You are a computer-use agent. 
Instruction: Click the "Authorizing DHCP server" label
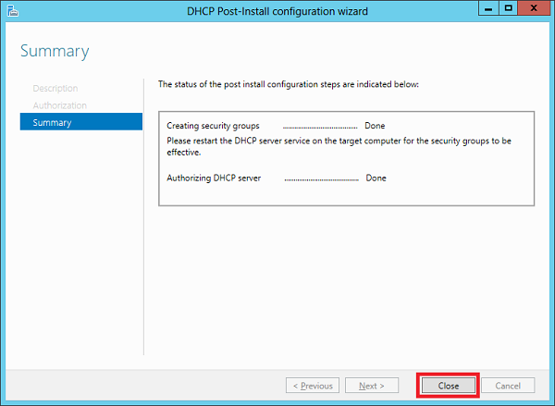click(214, 178)
